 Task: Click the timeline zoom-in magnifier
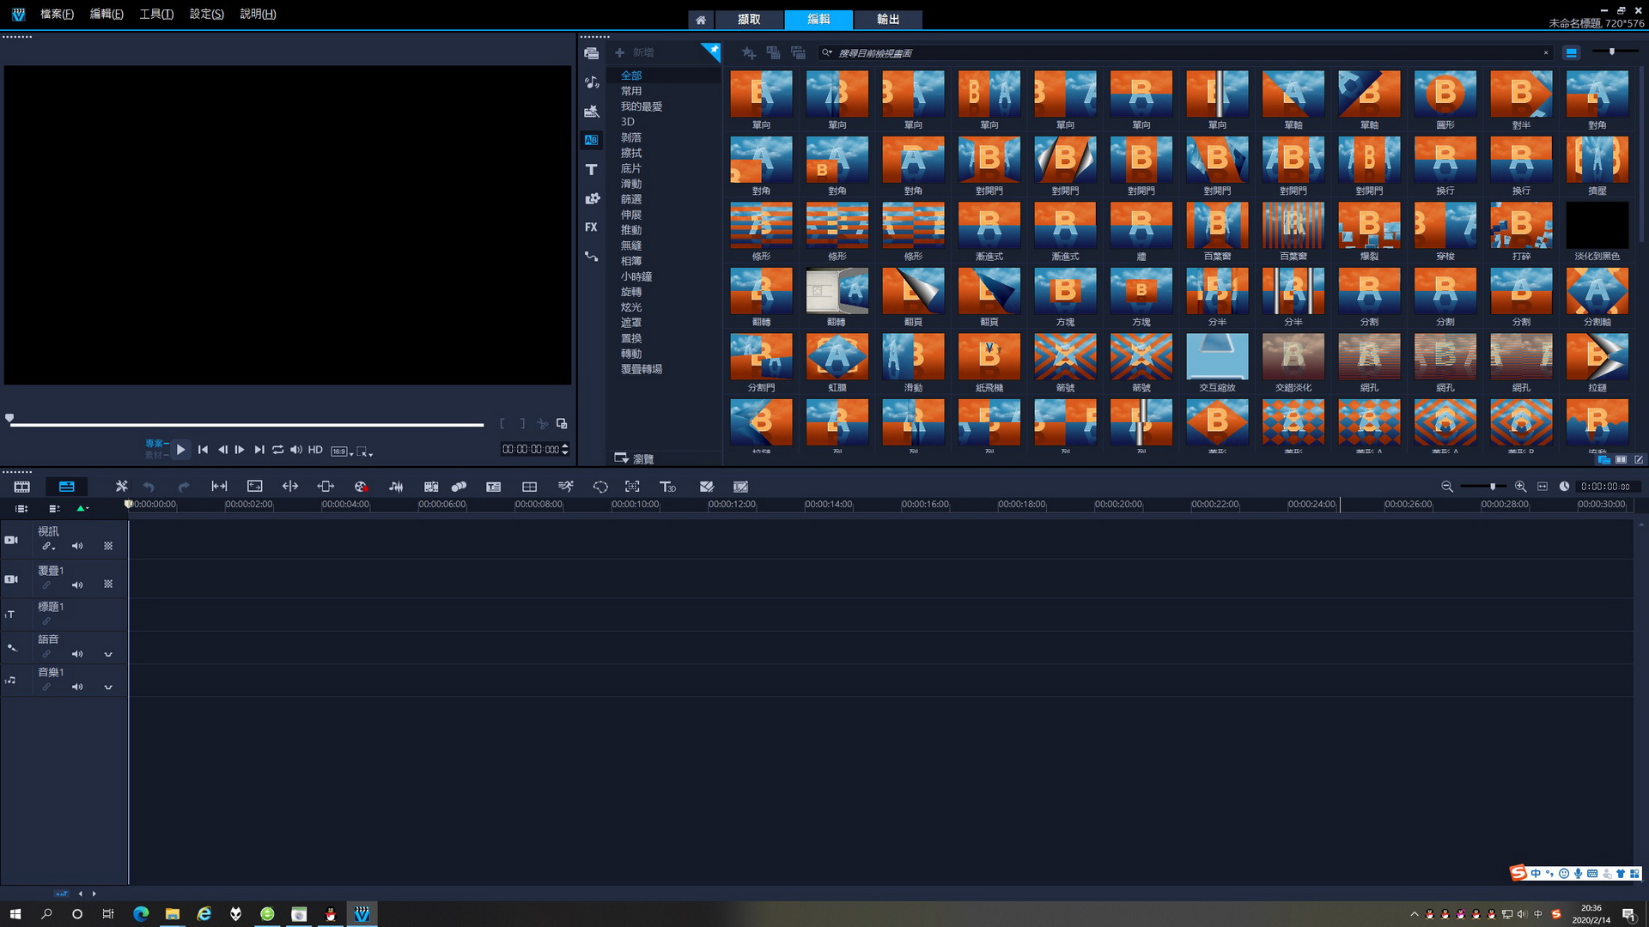tap(1520, 487)
